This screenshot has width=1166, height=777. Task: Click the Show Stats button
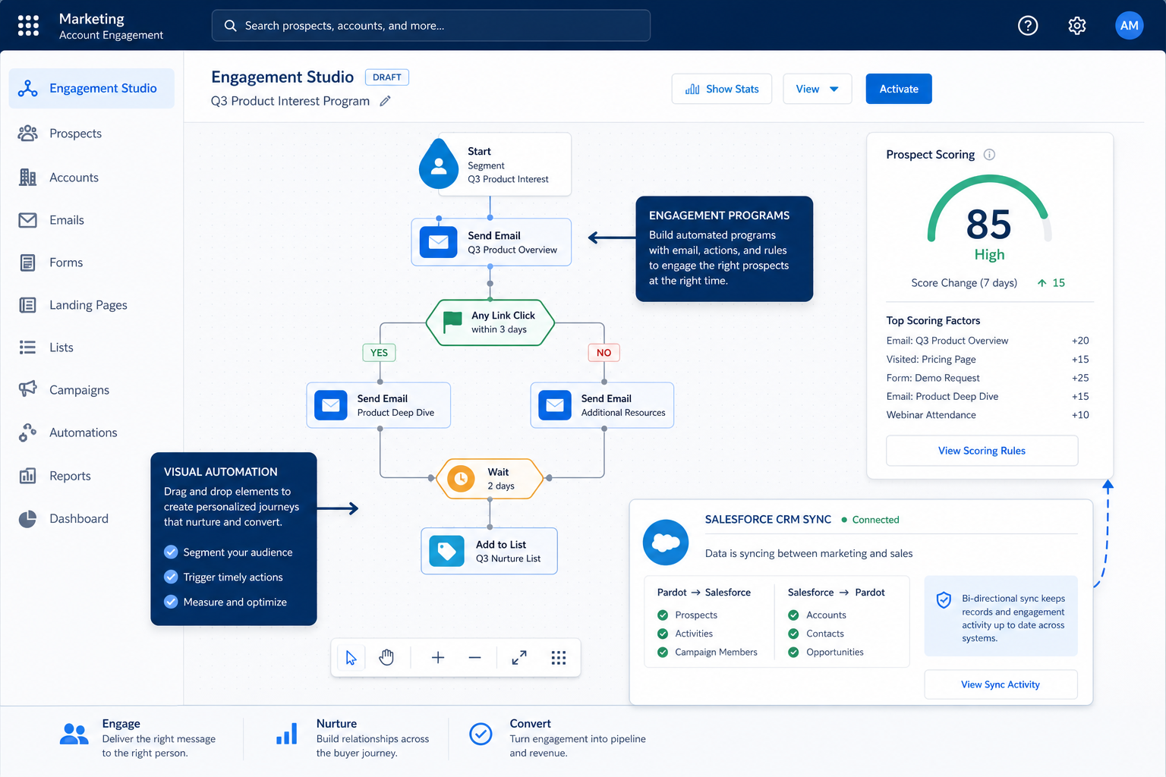click(x=722, y=89)
